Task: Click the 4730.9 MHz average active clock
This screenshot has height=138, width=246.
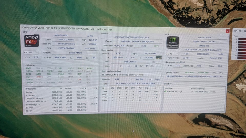Action: click(x=57, y=98)
